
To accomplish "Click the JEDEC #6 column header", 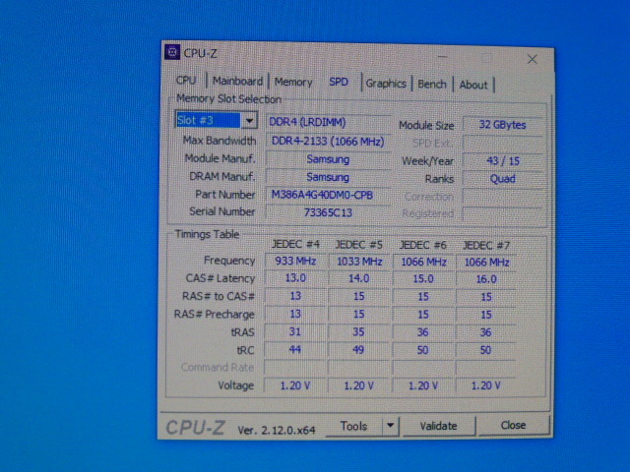I will point(422,245).
